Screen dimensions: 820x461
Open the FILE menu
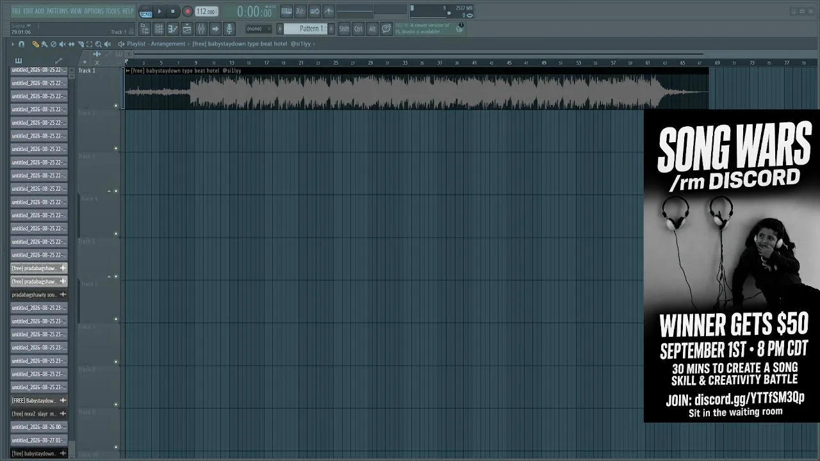pyautogui.click(x=16, y=11)
